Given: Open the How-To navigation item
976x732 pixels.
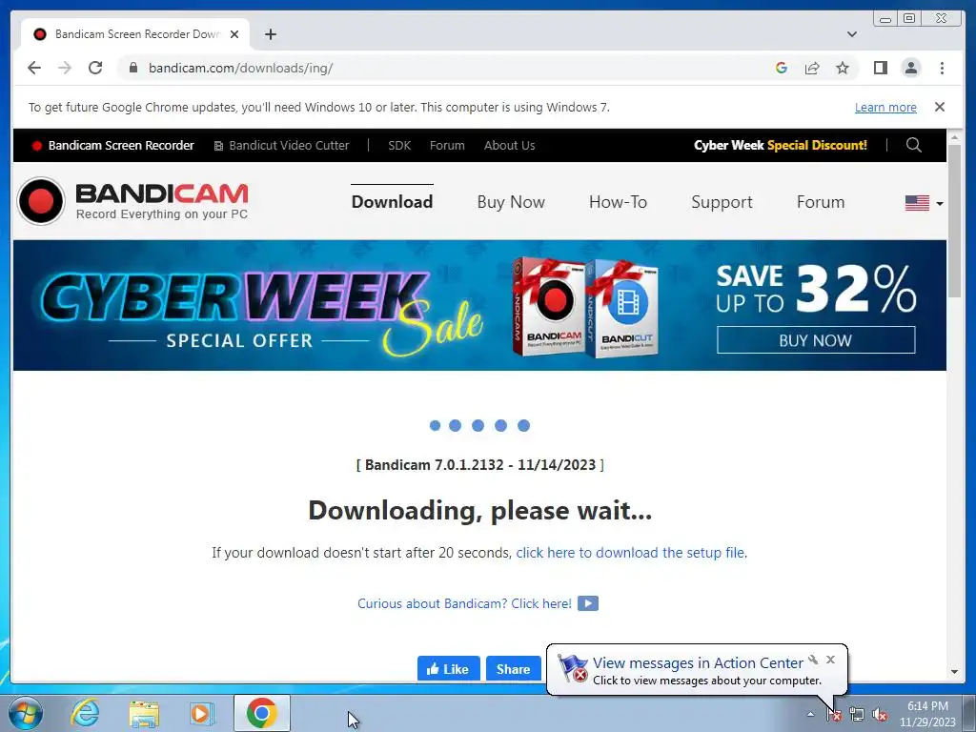Looking at the screenshot, I should tap(618, 202).
